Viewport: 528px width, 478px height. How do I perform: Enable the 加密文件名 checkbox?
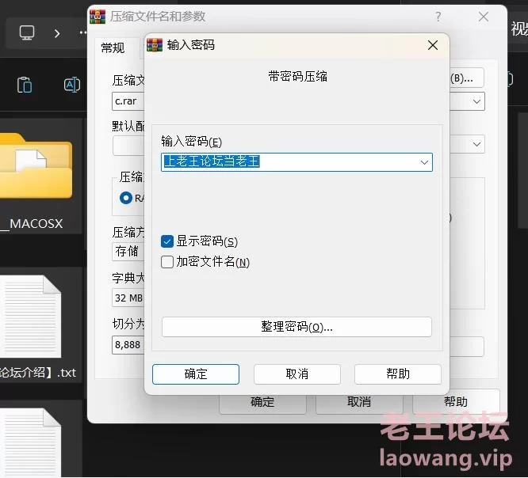pyautogui.click(x=167, y=262)
